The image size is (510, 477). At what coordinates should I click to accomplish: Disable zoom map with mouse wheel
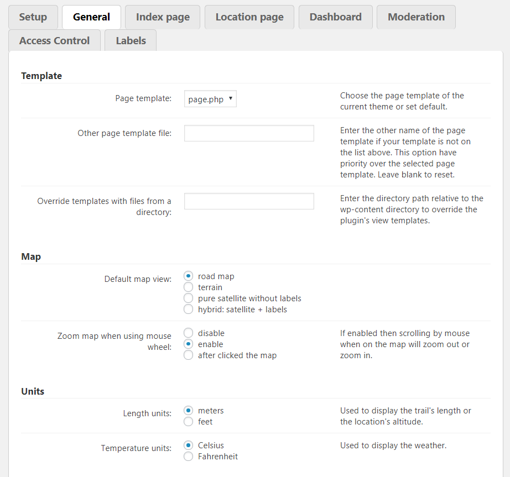[189, 333]
